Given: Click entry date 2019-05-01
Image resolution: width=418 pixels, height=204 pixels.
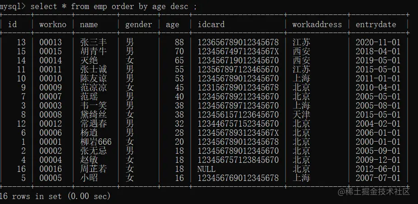Looking at the screenshot, I should [378, 60].
